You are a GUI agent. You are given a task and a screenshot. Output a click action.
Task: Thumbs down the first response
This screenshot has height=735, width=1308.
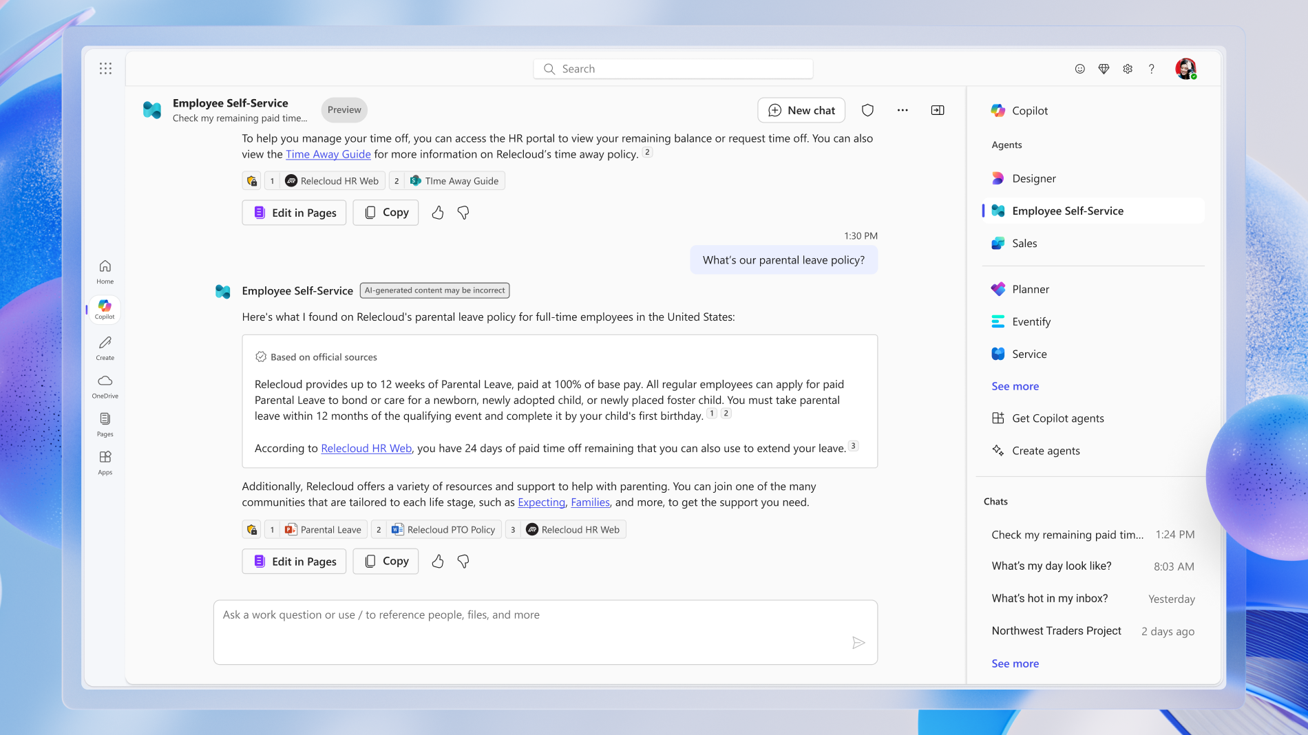(x=463, y=213)
